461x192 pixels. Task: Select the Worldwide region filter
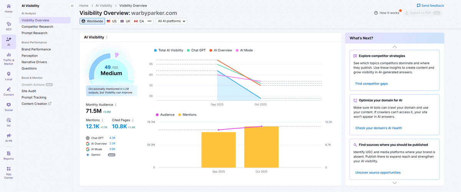pyautogui.click(x=92, y=21)
